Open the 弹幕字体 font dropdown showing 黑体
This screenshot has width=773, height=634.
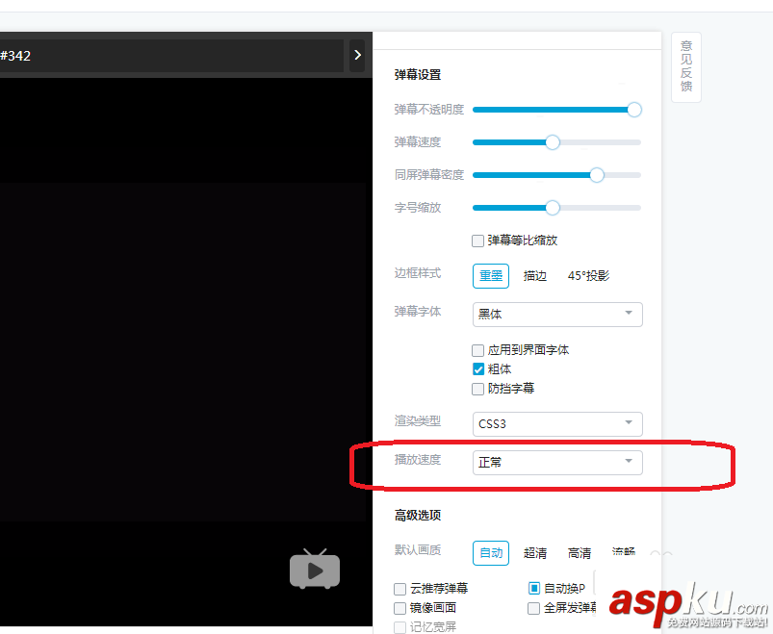556,314
